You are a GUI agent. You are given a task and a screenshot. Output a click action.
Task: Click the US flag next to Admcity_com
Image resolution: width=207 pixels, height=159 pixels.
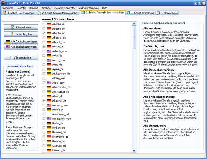pyautogui.click(x=49, y=51)
